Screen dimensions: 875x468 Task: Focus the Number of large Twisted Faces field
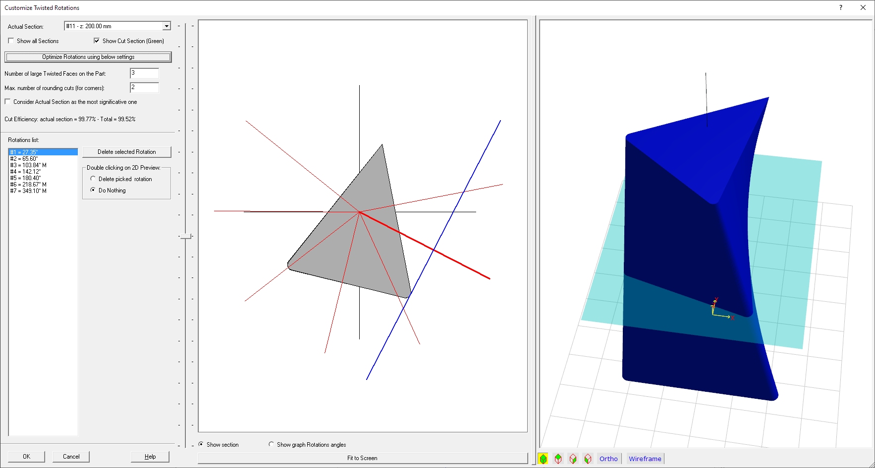point(144,73)
